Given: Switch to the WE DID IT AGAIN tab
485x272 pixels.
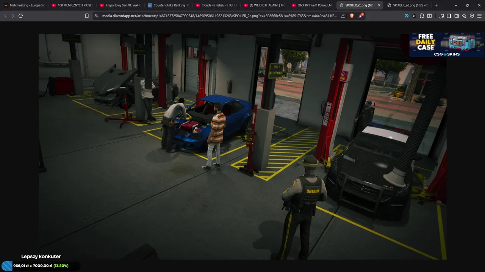Looking at the screenshot, I should [264, 5].
